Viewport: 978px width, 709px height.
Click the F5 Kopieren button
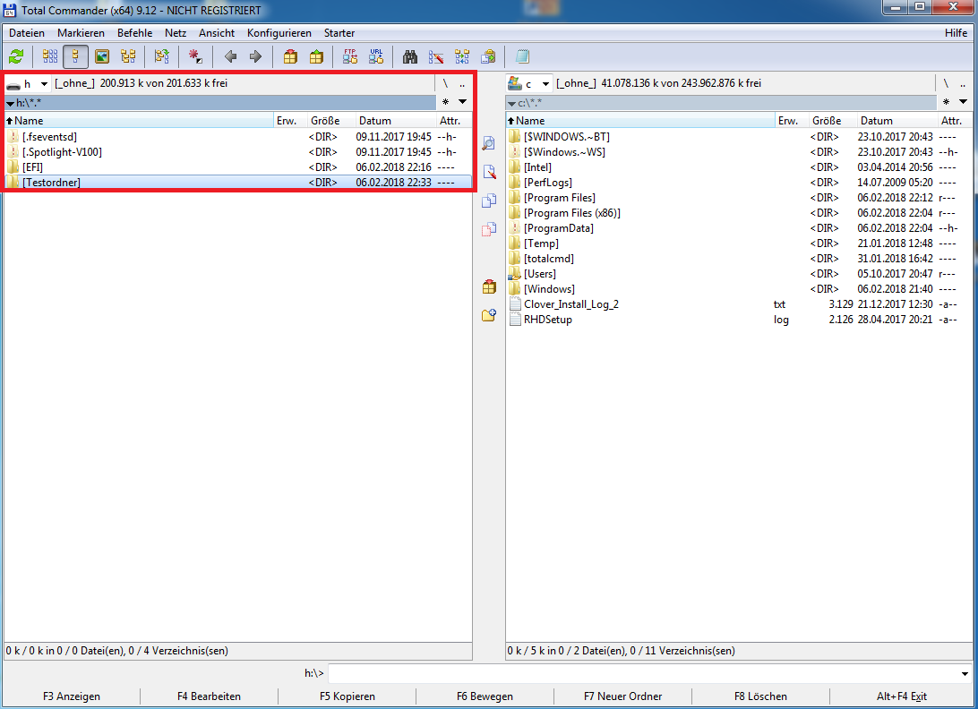coord(347,696)
